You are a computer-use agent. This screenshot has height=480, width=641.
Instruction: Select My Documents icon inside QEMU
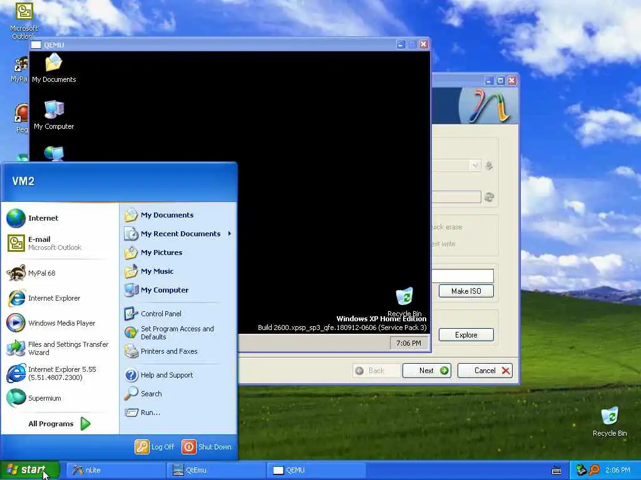coord(54,67)
